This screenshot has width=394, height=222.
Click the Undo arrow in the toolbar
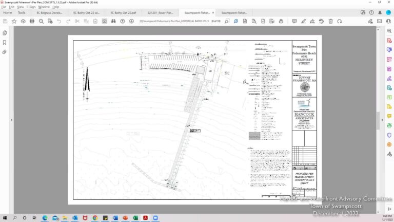pyautogui.click(x=60, y=21)
